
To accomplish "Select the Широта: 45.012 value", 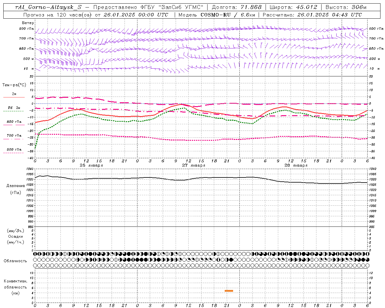I will (x=293, y=8).
